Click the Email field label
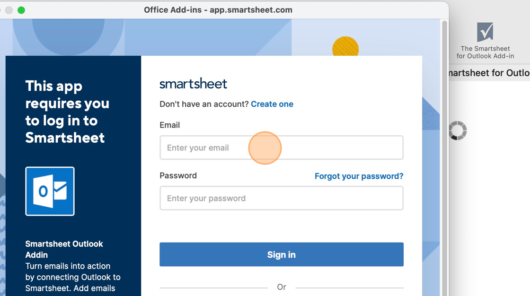 (x=170, y=125)
